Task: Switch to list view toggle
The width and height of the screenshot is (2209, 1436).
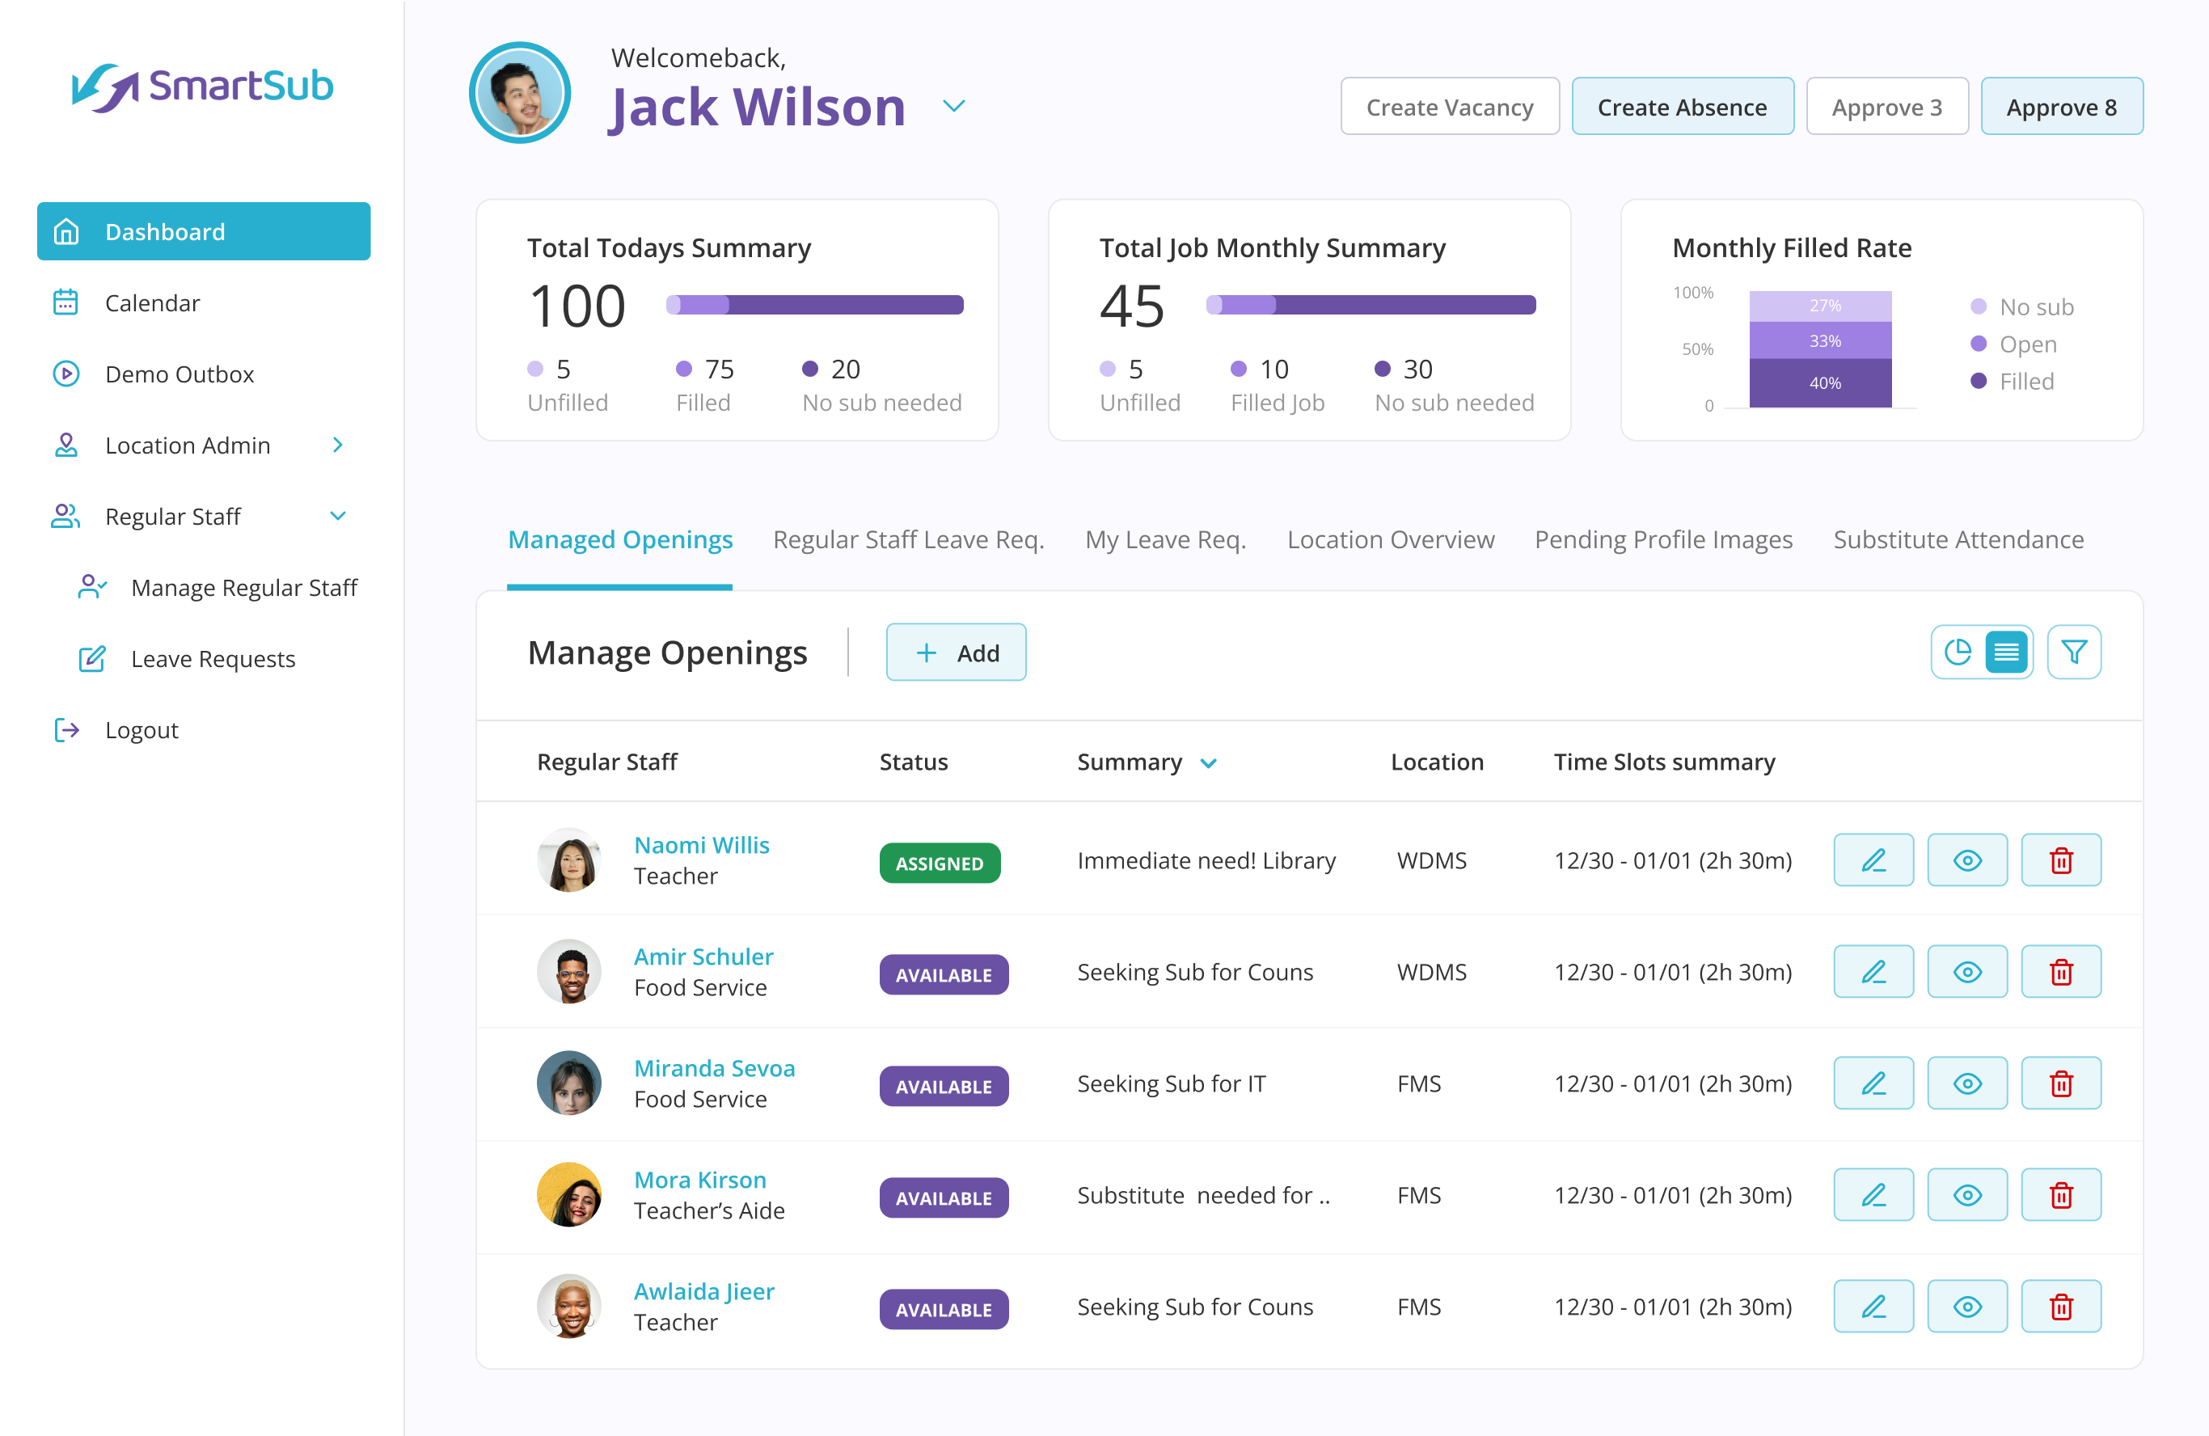Action: point(2007,653)
